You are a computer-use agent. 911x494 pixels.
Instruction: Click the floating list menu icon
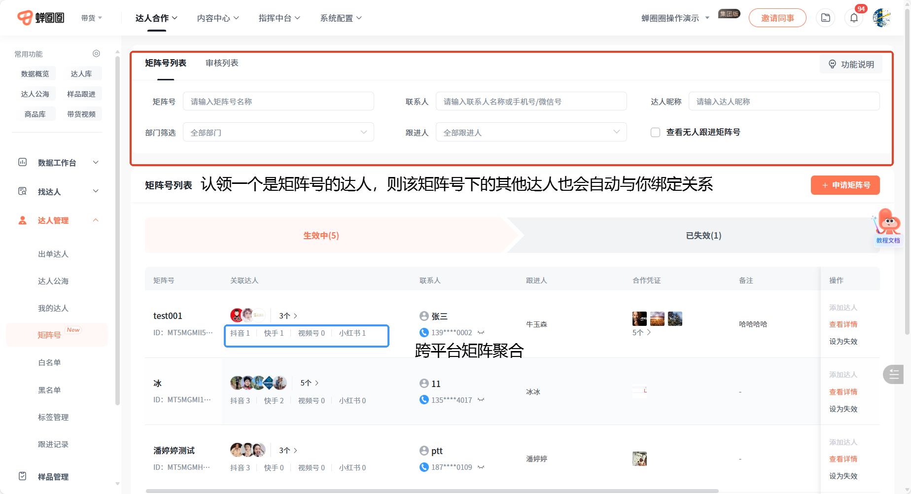[894, 375]
